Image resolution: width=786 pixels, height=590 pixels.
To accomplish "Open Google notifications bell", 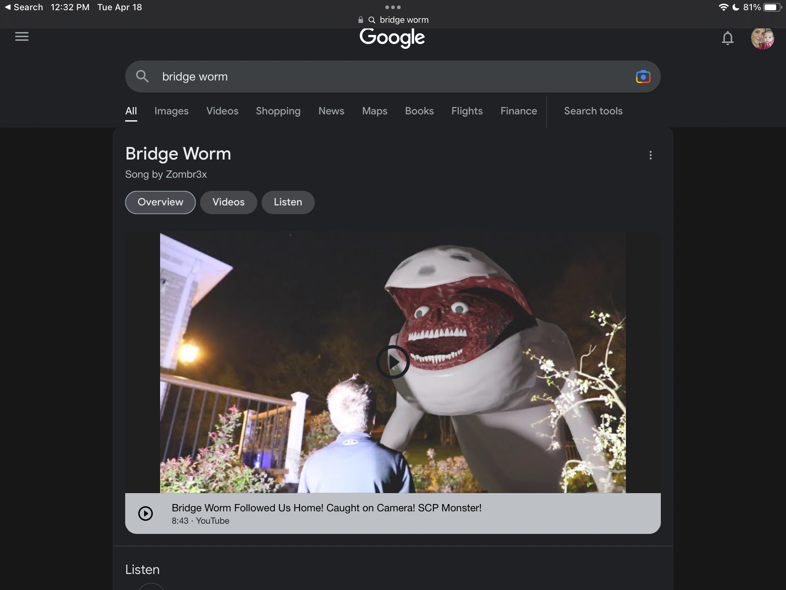I will coord(727,38).
